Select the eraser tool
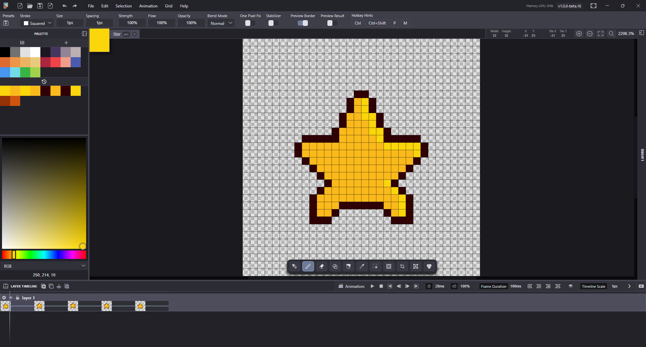 [x=322, y=266]
